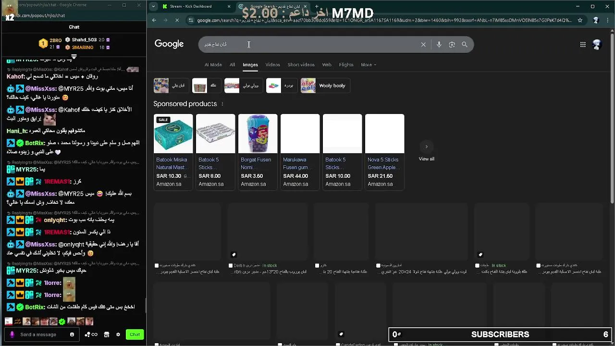Go back in browser history
This screenshot has width=615, height=346.
point(154,20)
